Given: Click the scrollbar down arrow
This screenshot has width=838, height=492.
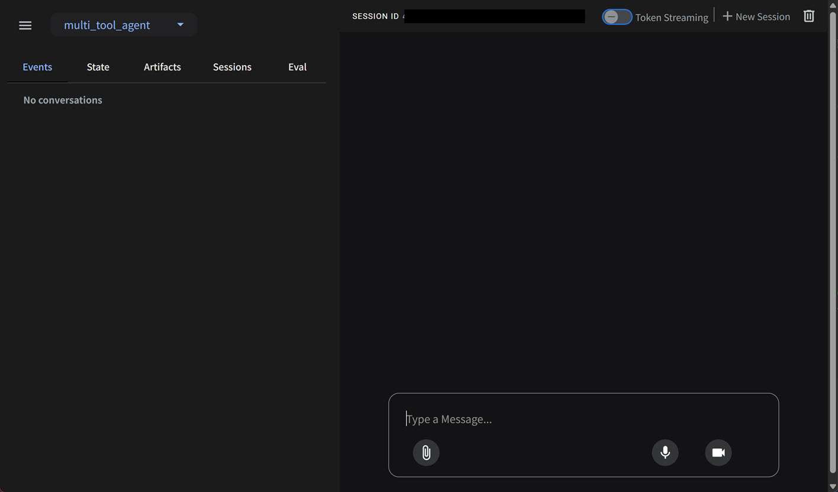Looking at the screenshot, I should (x=833, y=487).
